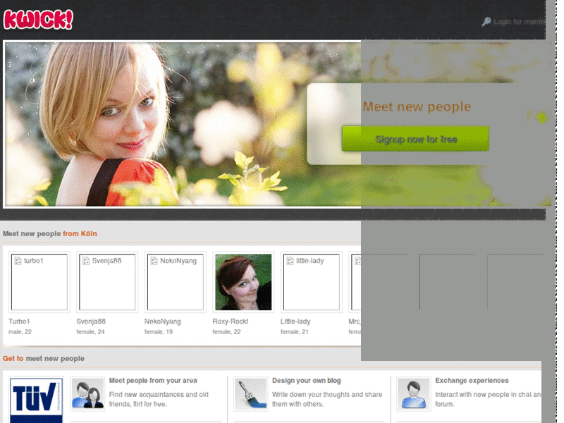564x423 pixels.
Task: Click the paintbrush blog icon
Action: pos(251,394)
